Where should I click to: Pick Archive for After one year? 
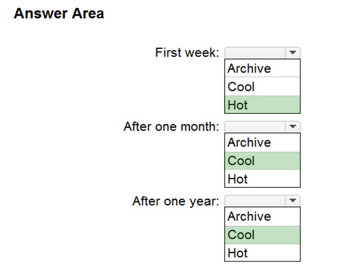[262, 217]
